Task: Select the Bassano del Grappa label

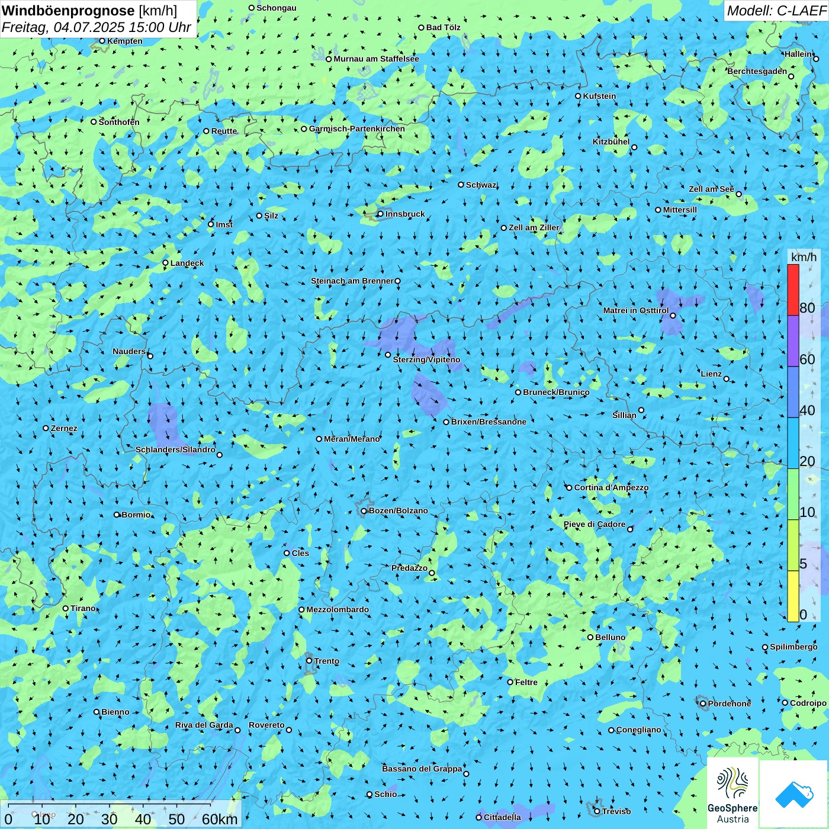Action: (x=422, y=769)
